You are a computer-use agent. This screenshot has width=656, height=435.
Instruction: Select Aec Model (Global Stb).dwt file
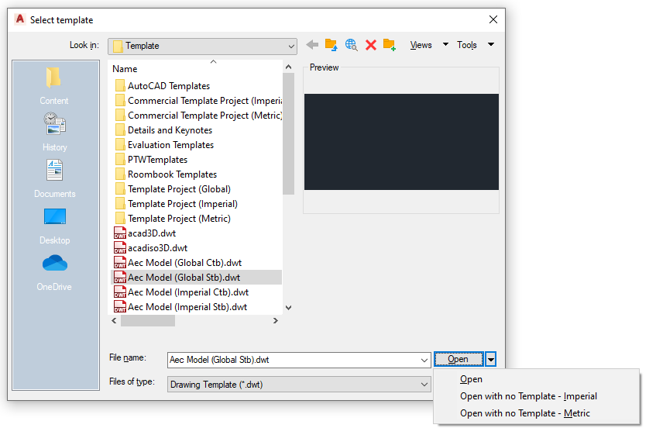tap(196, 277)
